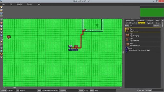
Task: Click the Undo arrow icon
Action: click(2, 17)
